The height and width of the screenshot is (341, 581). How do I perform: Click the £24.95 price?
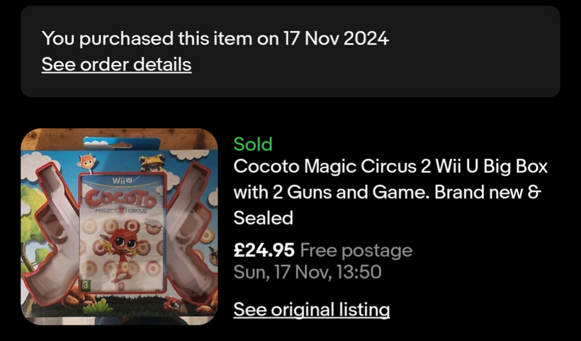click(x=264, y=250)
